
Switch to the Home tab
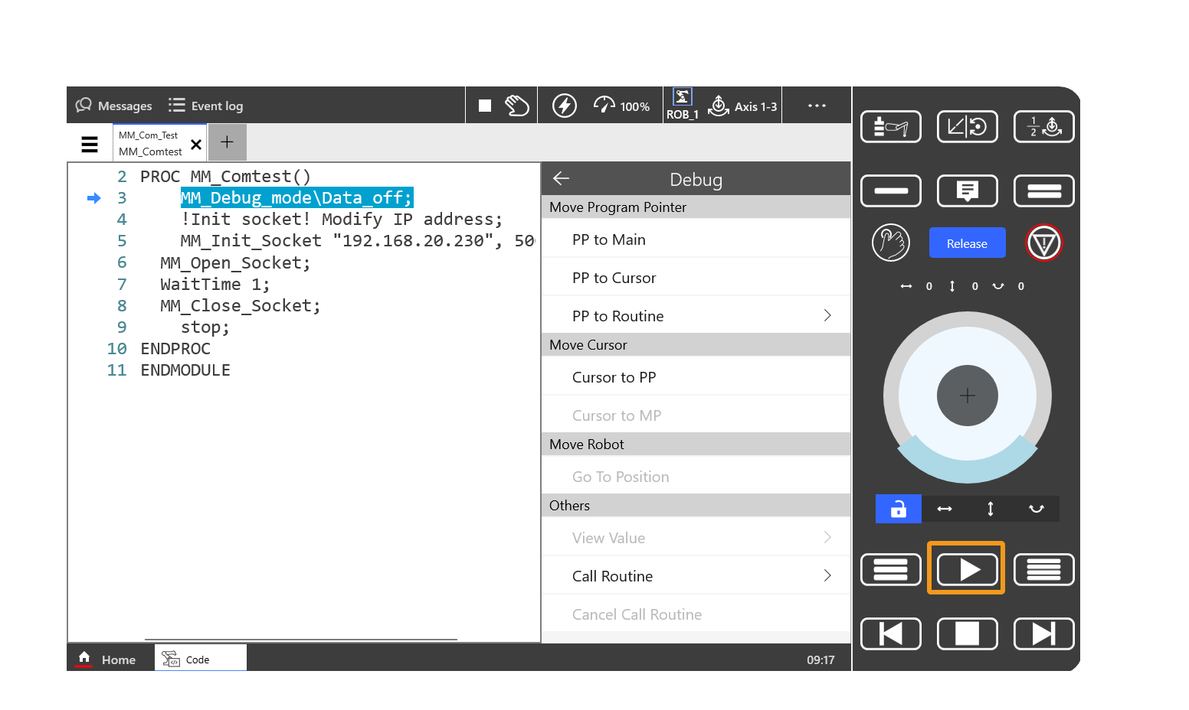109,659
